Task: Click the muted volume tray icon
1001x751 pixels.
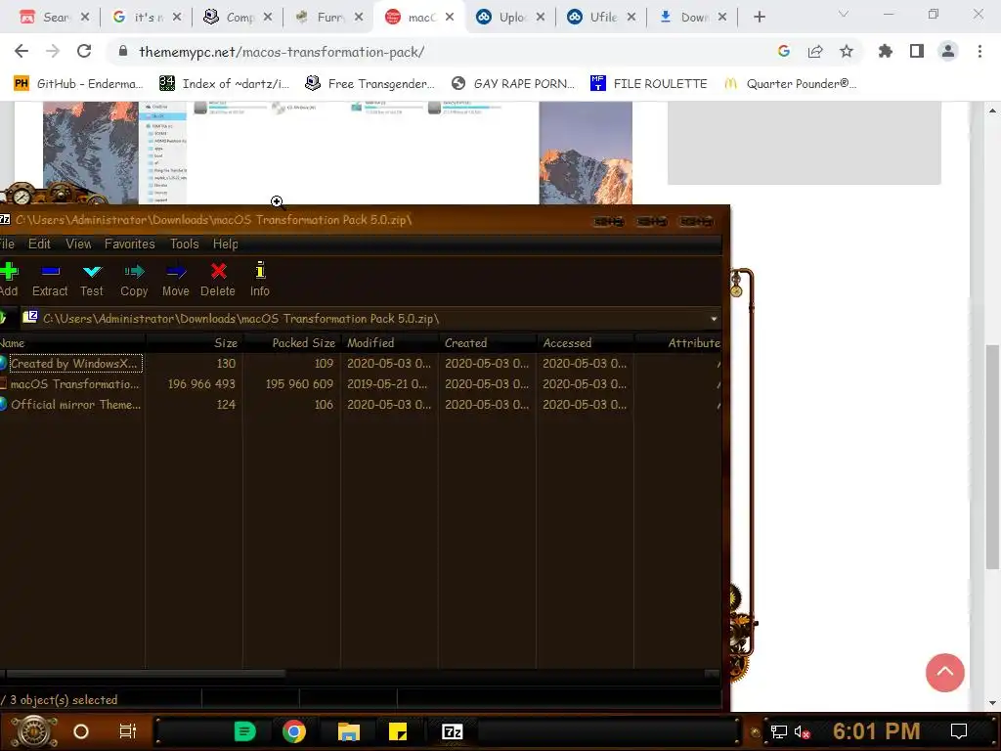Action: (802, 731)
